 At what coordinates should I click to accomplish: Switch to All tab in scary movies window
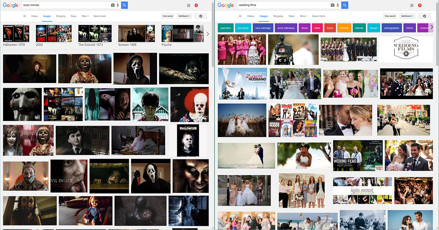tap(24, 16)
